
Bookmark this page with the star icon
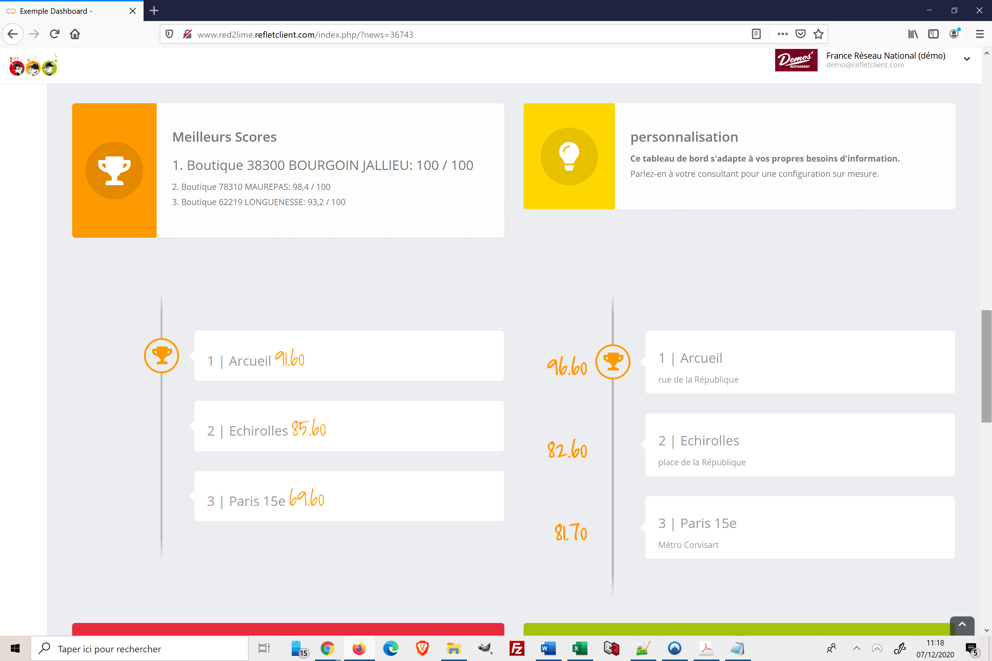coord(818,34)
